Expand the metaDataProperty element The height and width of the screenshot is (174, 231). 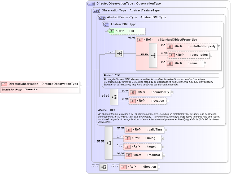pyautogui.click(x=218, y=46)
